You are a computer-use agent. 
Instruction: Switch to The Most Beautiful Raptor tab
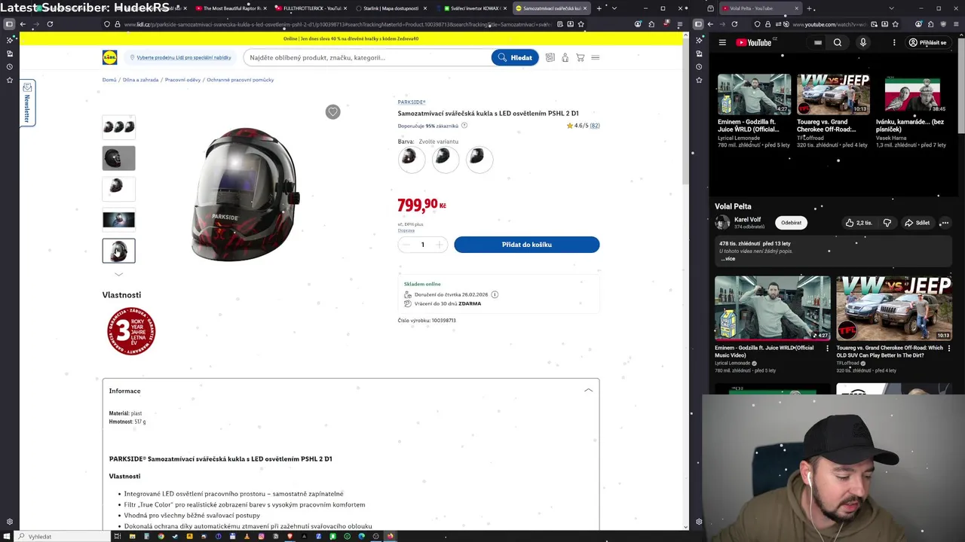[x=231, y=8]
